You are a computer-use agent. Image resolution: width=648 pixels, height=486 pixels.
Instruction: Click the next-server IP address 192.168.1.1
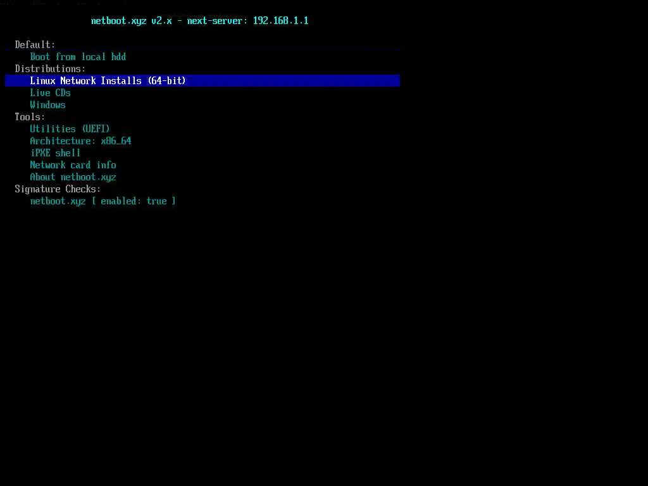tap(280, 21)
